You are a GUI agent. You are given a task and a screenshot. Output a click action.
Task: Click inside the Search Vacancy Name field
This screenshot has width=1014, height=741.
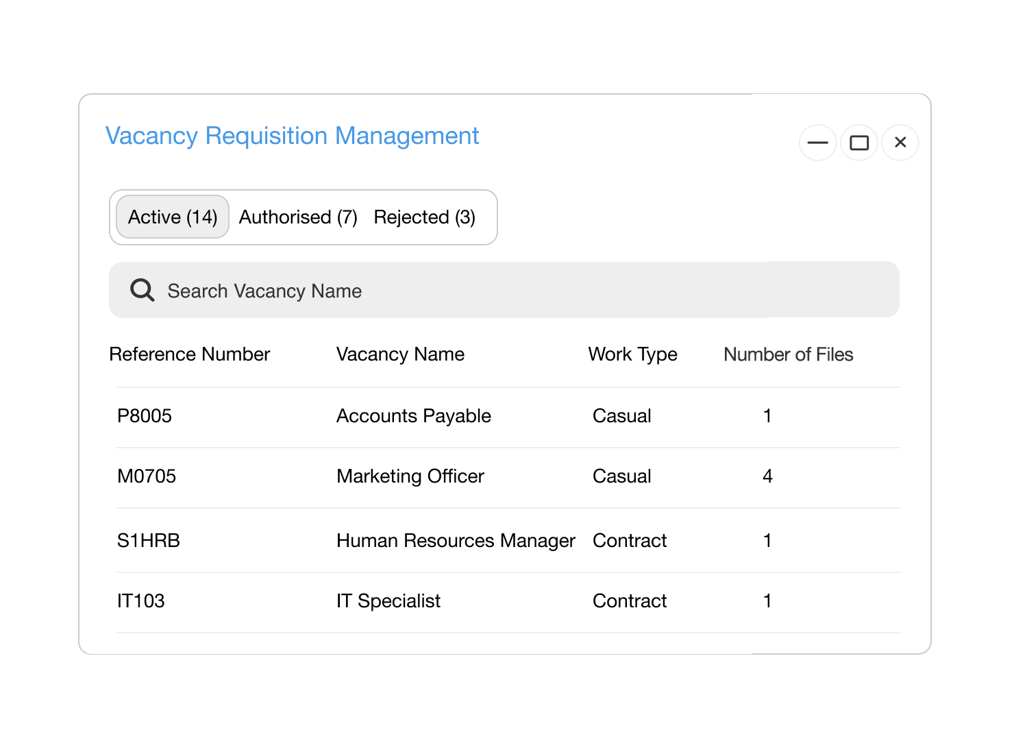coord(411,290)
